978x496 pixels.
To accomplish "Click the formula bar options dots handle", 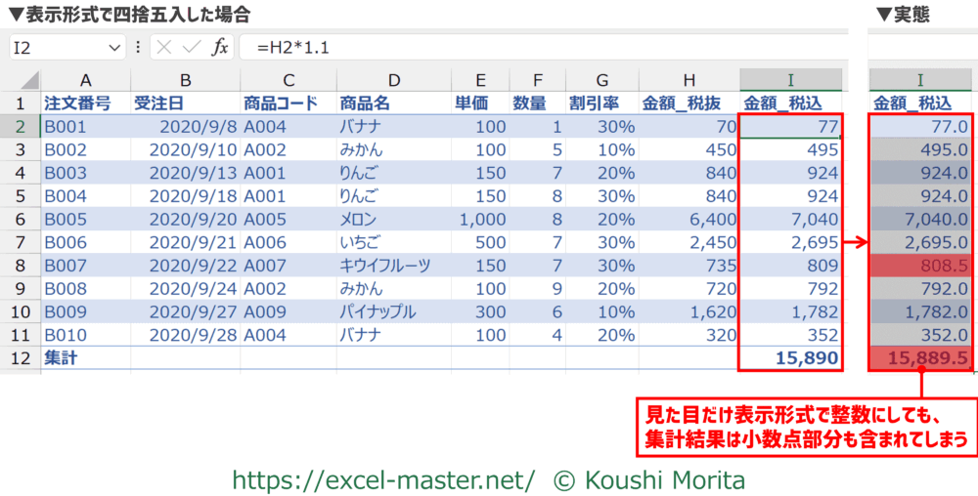I will coord(138,47).
